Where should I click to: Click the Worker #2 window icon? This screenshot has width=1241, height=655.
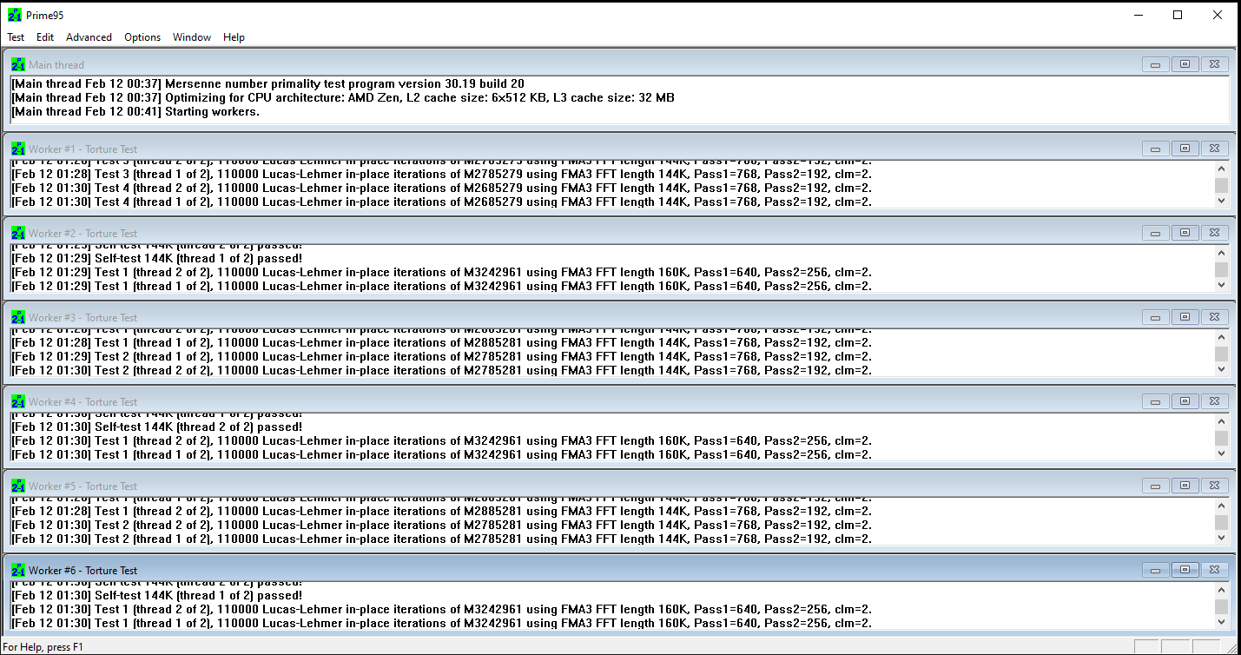[18, 233]
